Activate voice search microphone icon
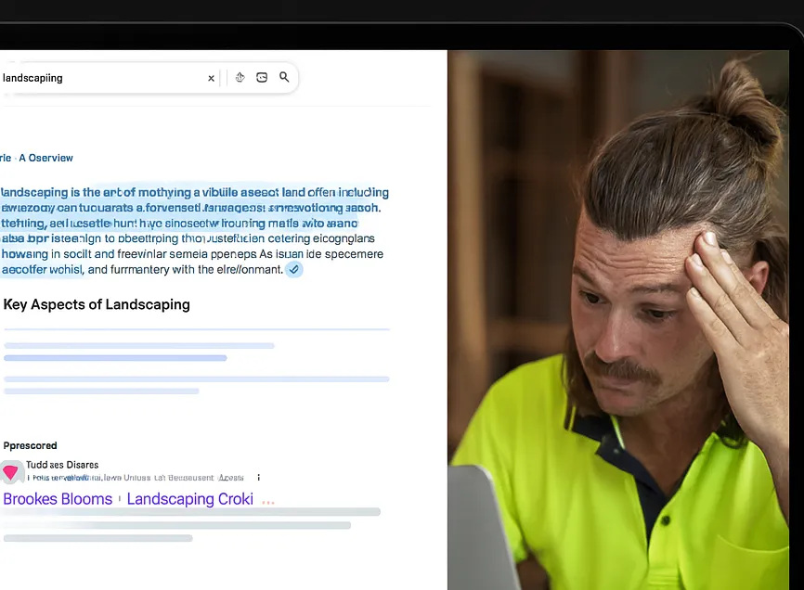Viewport: 804px width, 590px height. 240,77
